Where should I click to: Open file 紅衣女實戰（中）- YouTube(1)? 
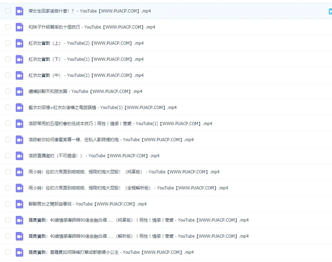pos(86,75)
